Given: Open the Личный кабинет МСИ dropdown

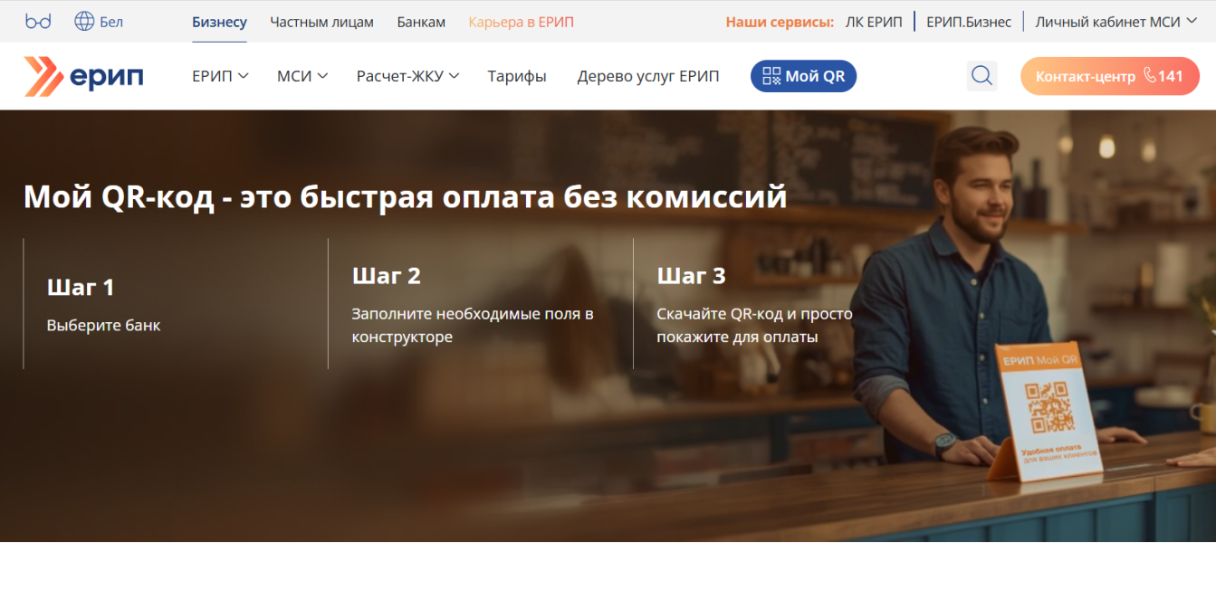Looking at the screenshot, I should click(x=1115, y=22).
